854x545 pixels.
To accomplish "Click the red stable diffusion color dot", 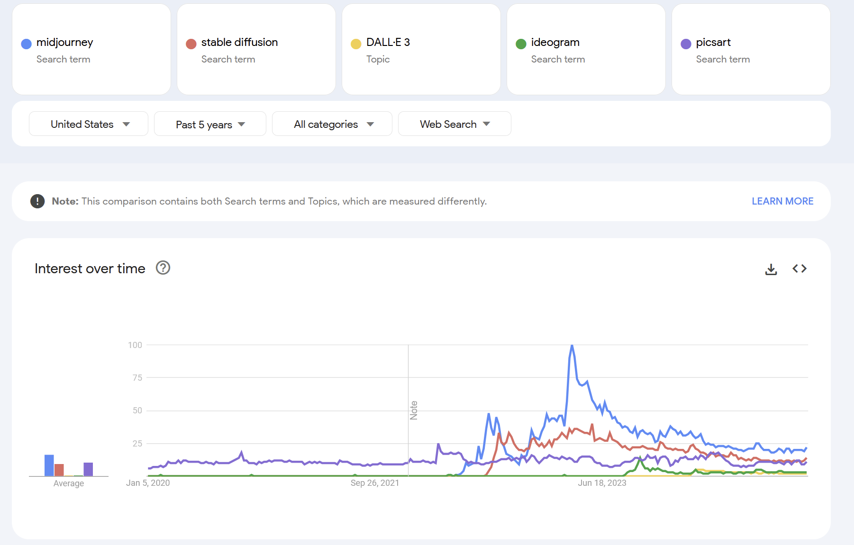I will coord(191,44).
